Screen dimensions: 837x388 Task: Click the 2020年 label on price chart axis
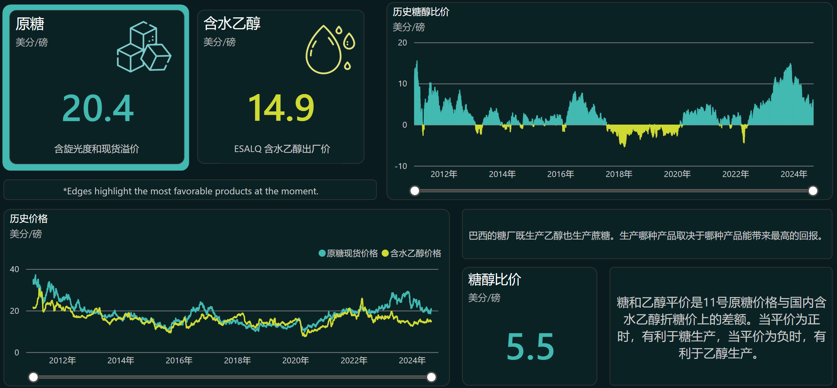[296, 361]
